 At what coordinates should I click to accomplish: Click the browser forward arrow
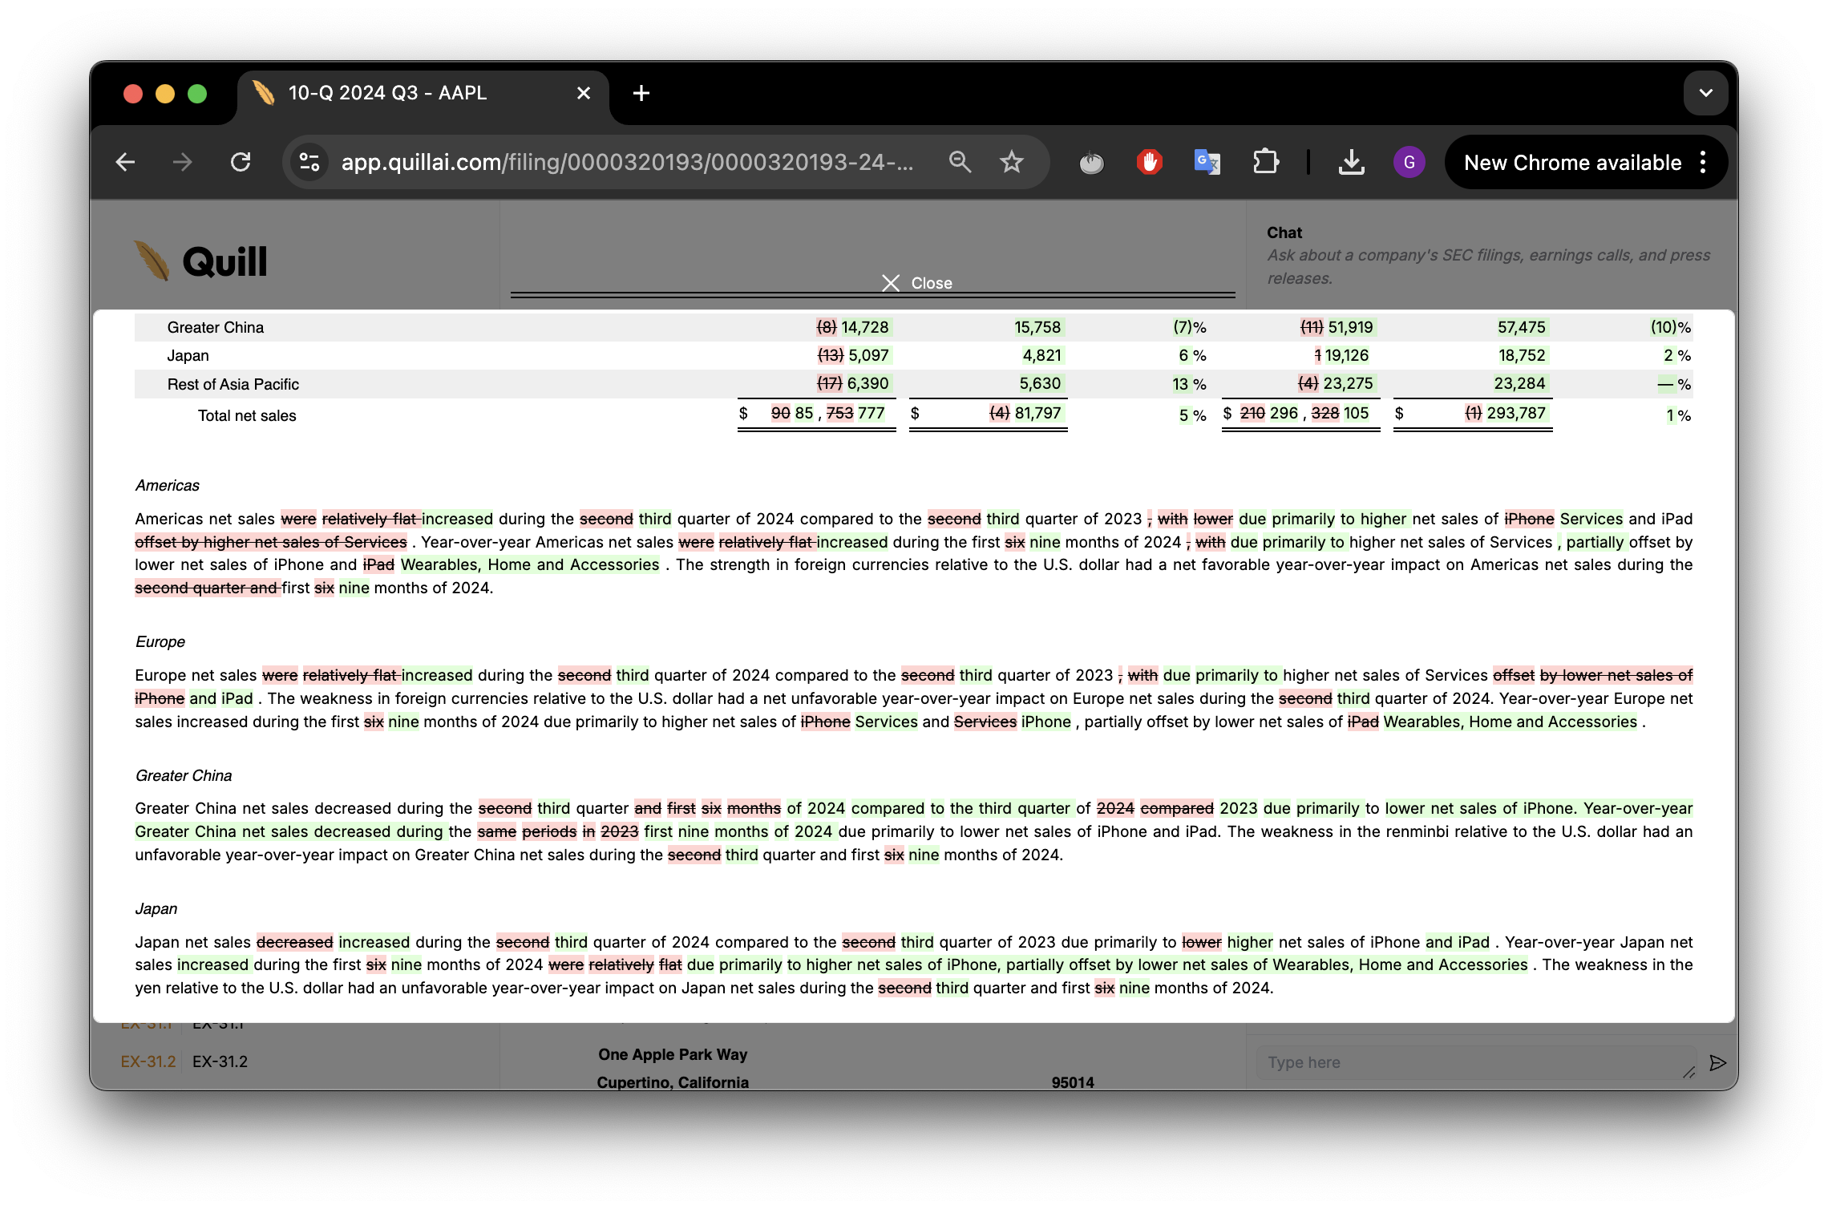[183, 163]
